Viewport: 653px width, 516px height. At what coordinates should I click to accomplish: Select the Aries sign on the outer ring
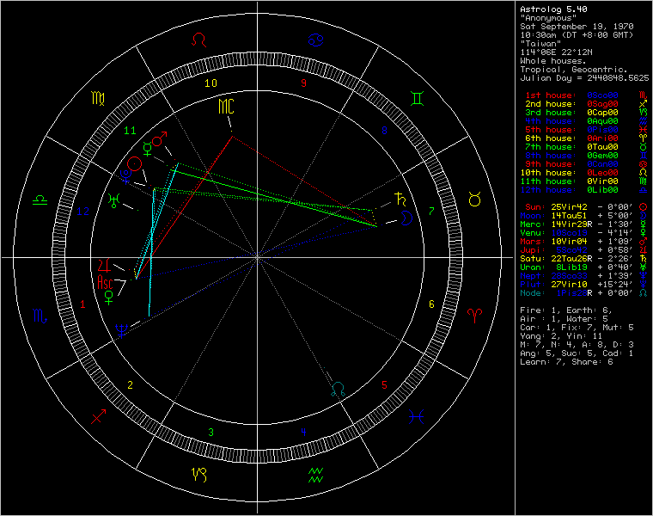click(x=474, y=316)
